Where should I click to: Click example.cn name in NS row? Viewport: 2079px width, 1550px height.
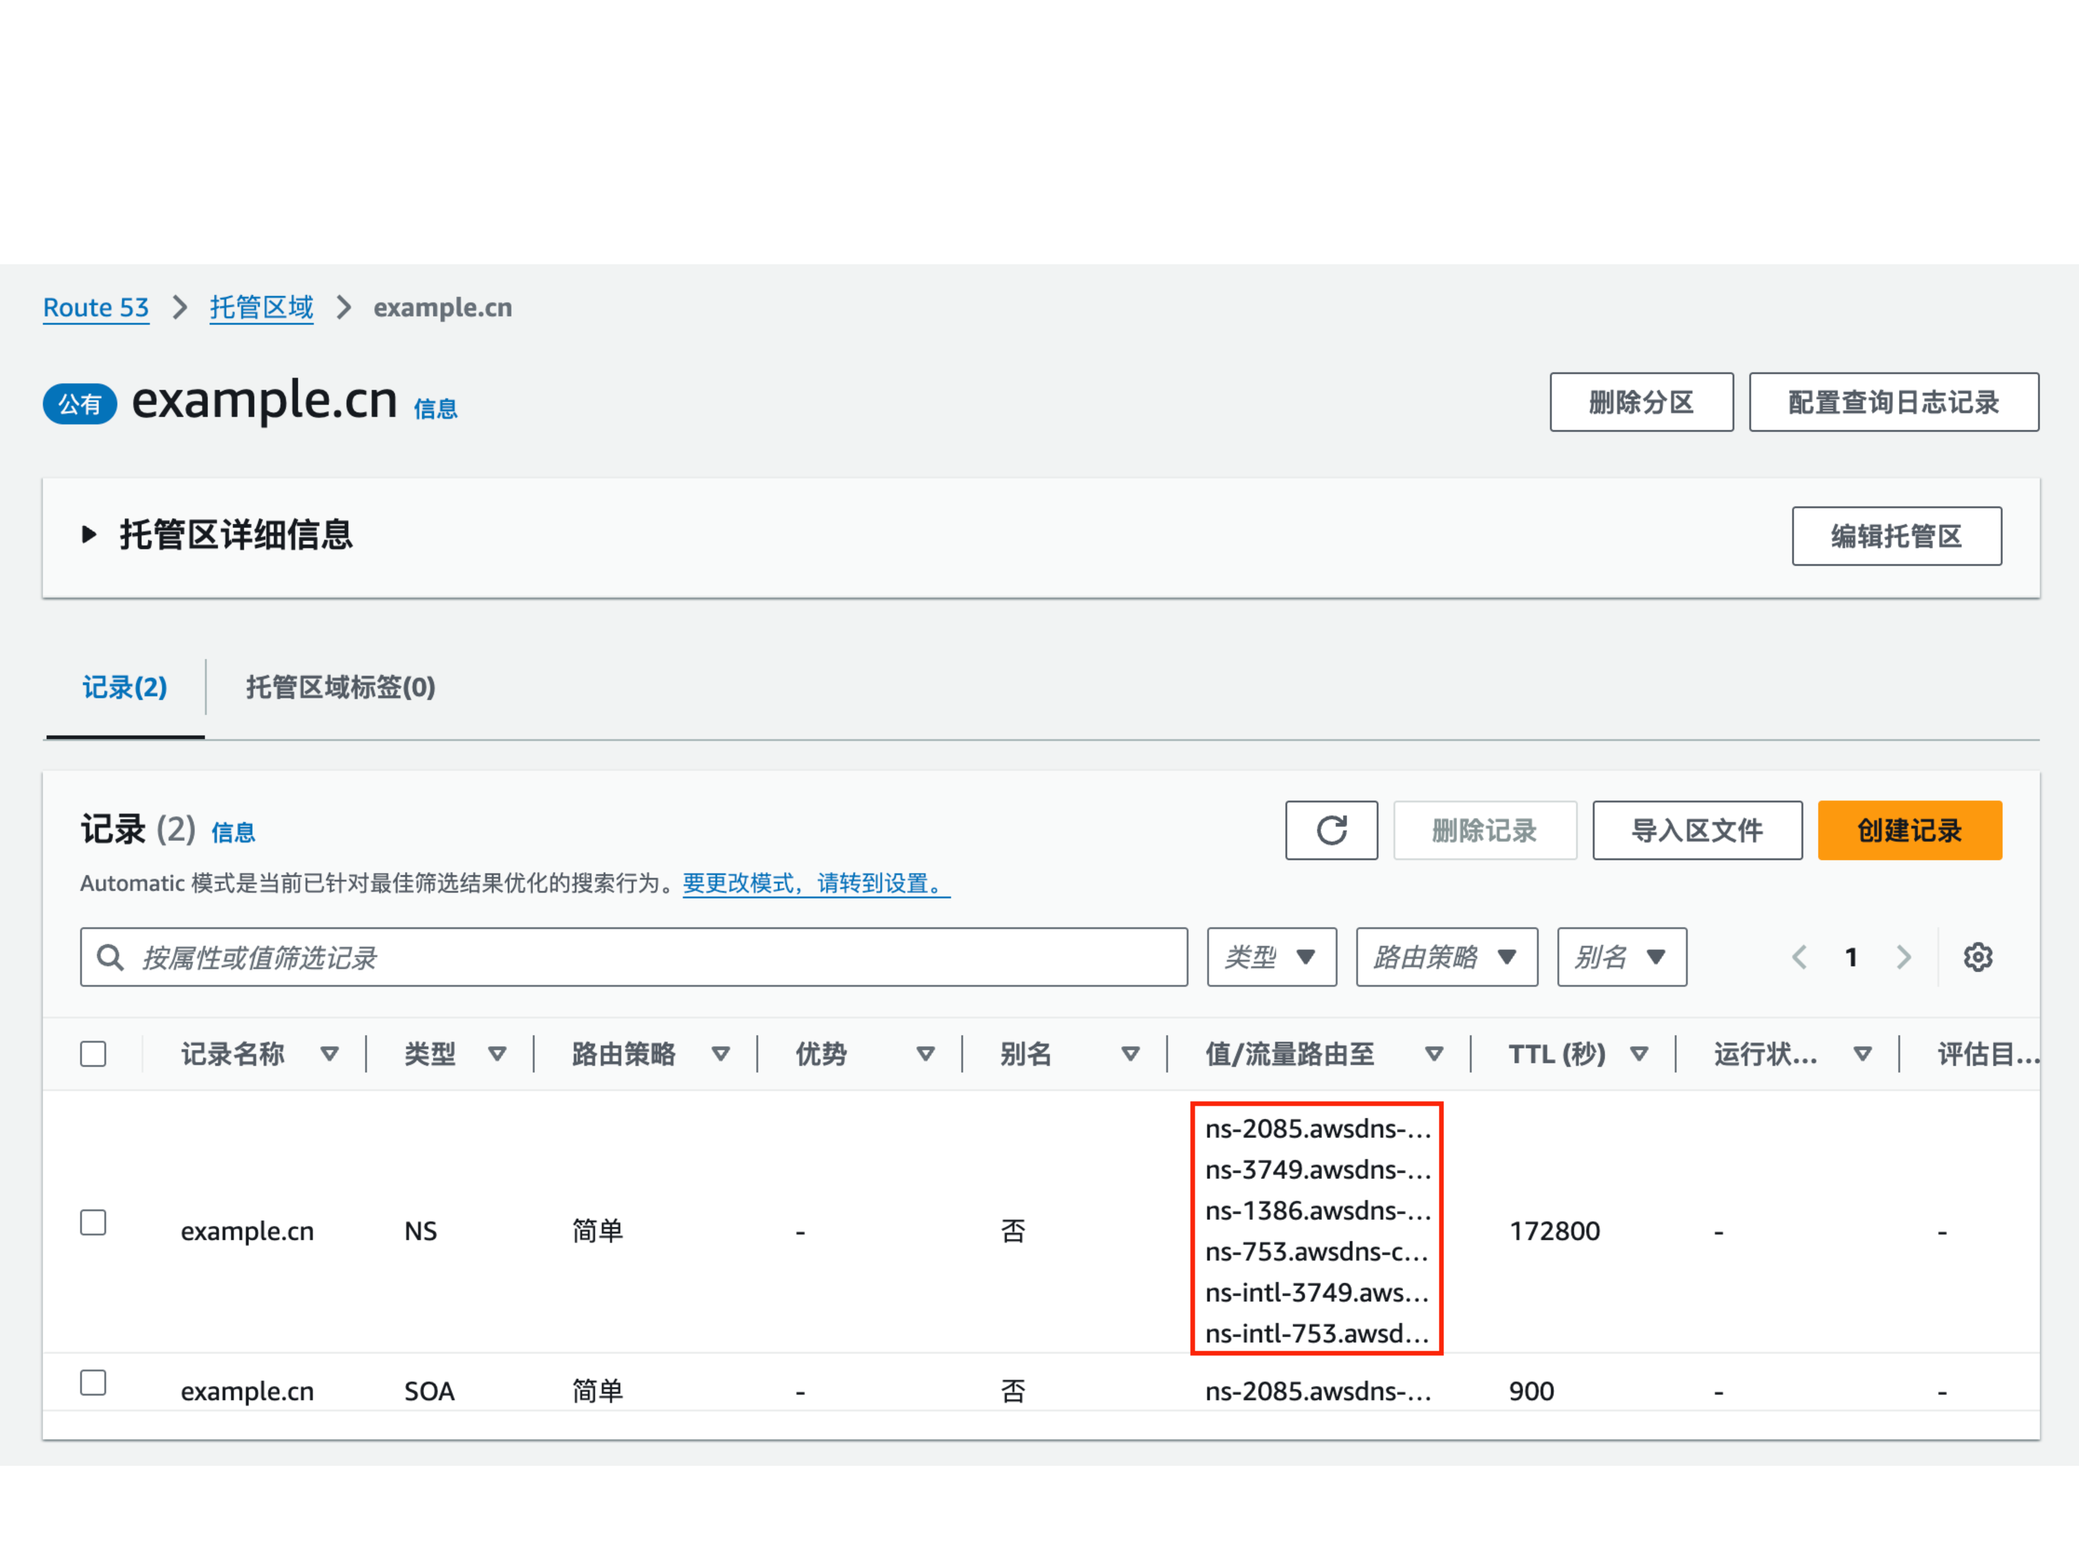click(247, 1230)
